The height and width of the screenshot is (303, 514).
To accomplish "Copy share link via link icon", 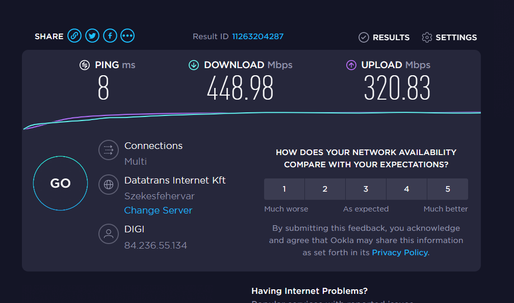I will pos(74,36).
